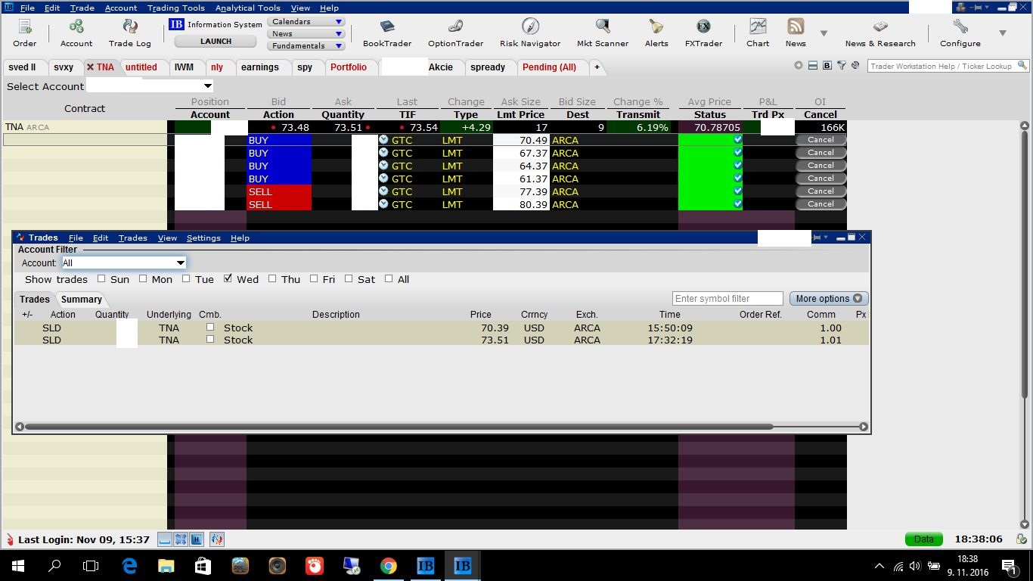Open the Account window icon
The height and width of the screenshot is (581, 1033).
pos(76,33)
